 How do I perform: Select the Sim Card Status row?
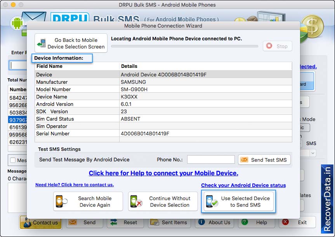coord(163,119)
